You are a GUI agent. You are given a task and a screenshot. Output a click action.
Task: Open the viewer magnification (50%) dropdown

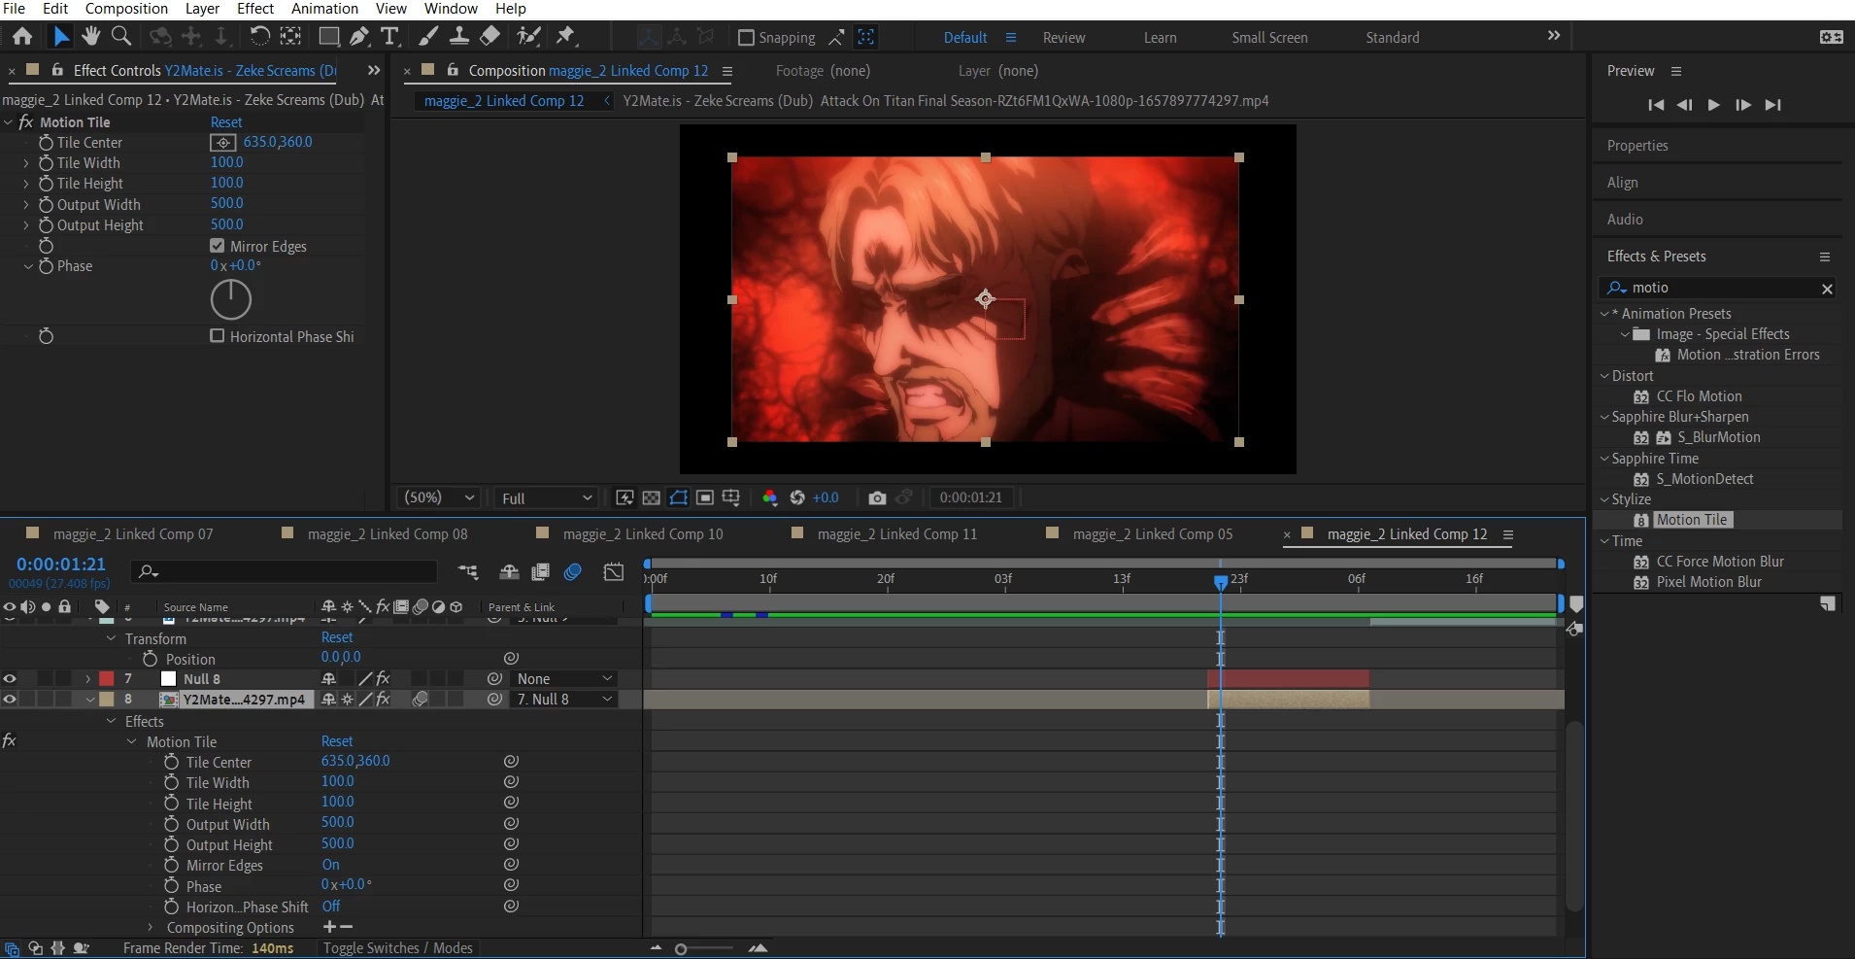click(x=440, y=497)
